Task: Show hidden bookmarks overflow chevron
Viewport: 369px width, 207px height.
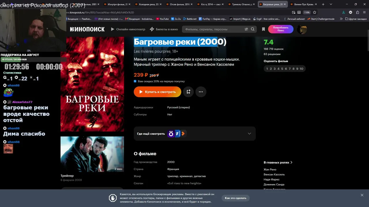Action: point(341,19)
